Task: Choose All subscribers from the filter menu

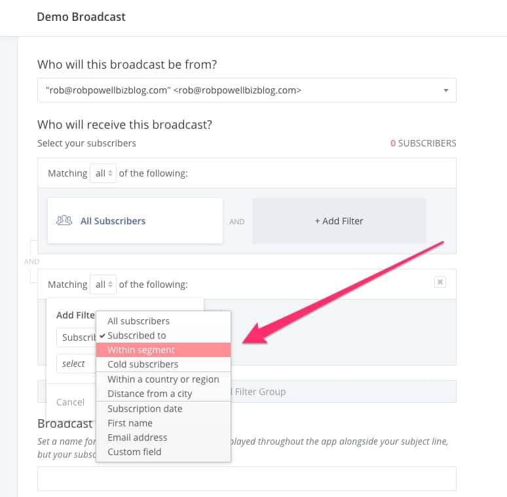Action: [x=138, y=321]
